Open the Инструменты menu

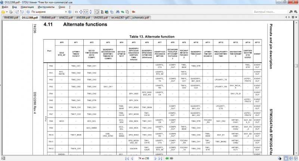tap(46, 7)
